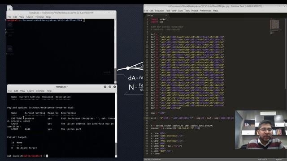The image size is (287, 161).
Task: Open File menu in top FloatFTP terminal
Action: pos(9,17)
